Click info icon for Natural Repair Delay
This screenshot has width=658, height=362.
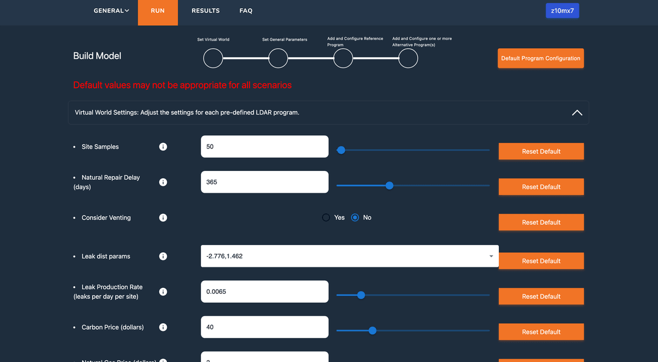coord(163,182)
